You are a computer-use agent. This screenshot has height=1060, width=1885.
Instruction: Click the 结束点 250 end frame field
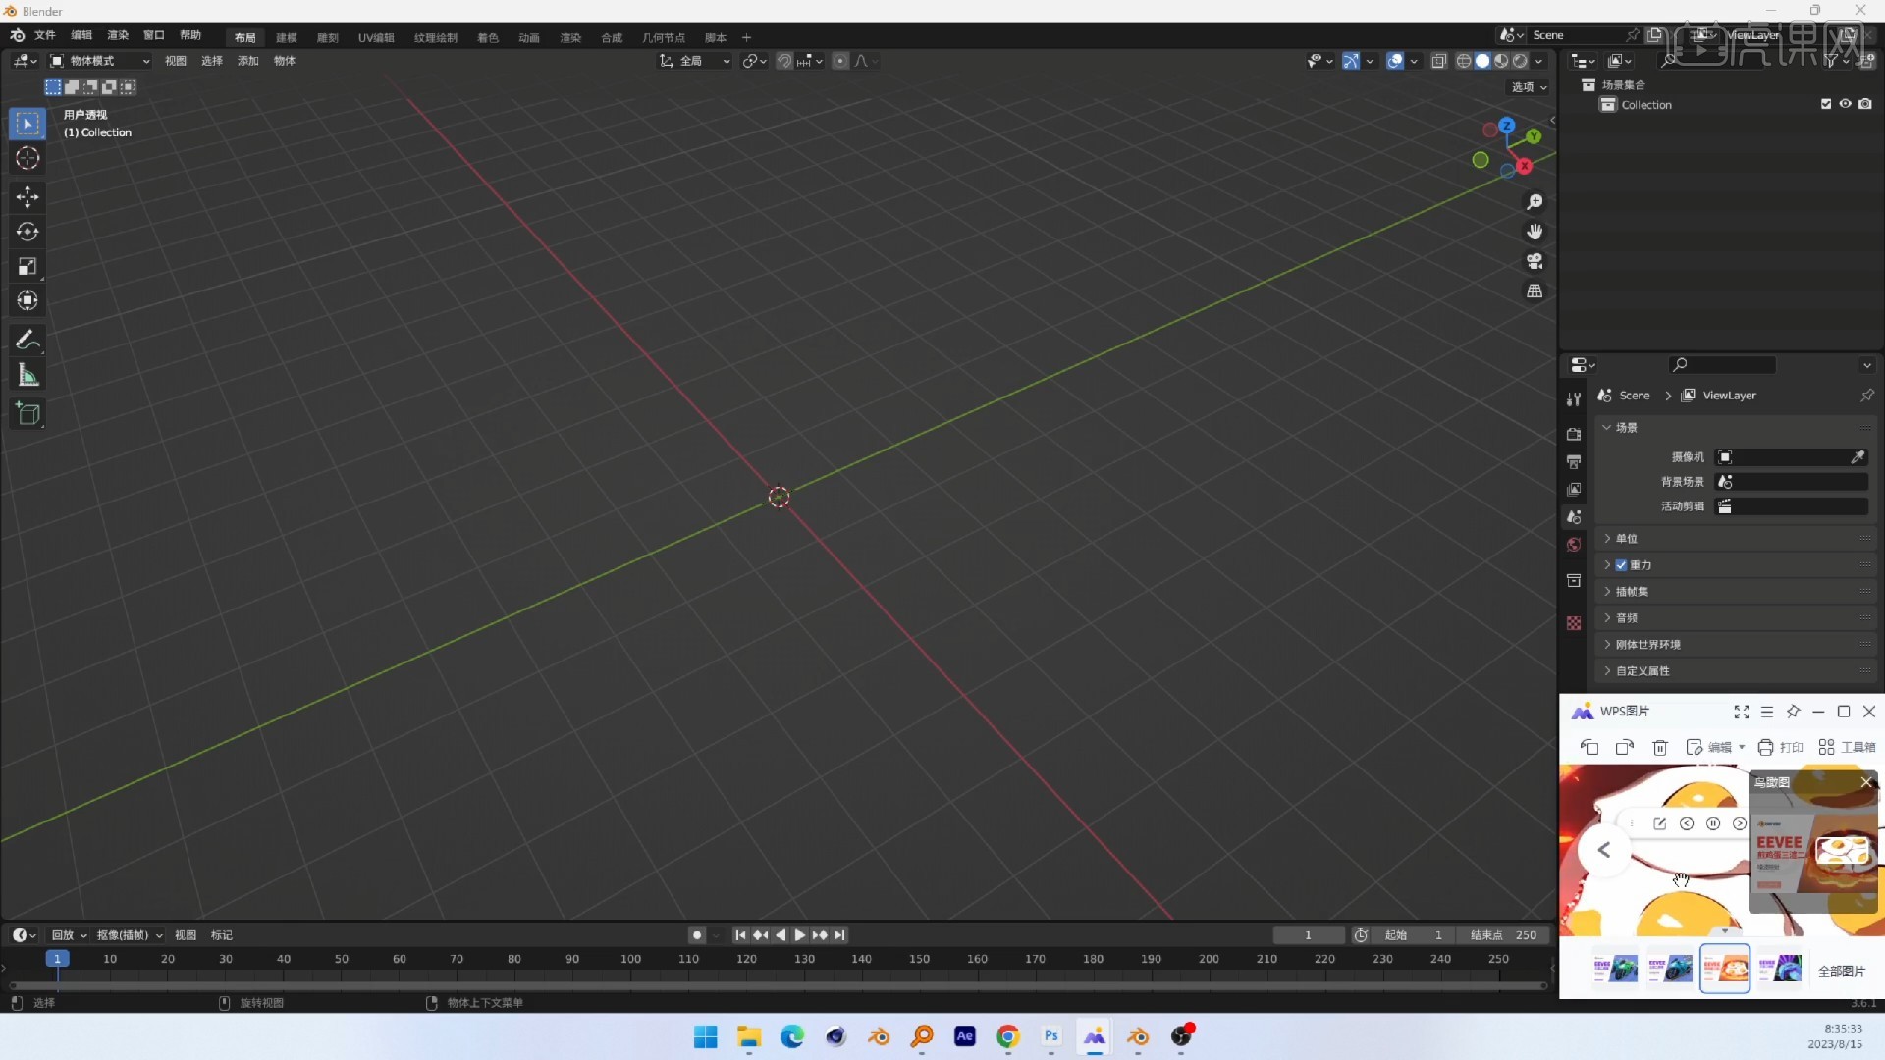1503,935
